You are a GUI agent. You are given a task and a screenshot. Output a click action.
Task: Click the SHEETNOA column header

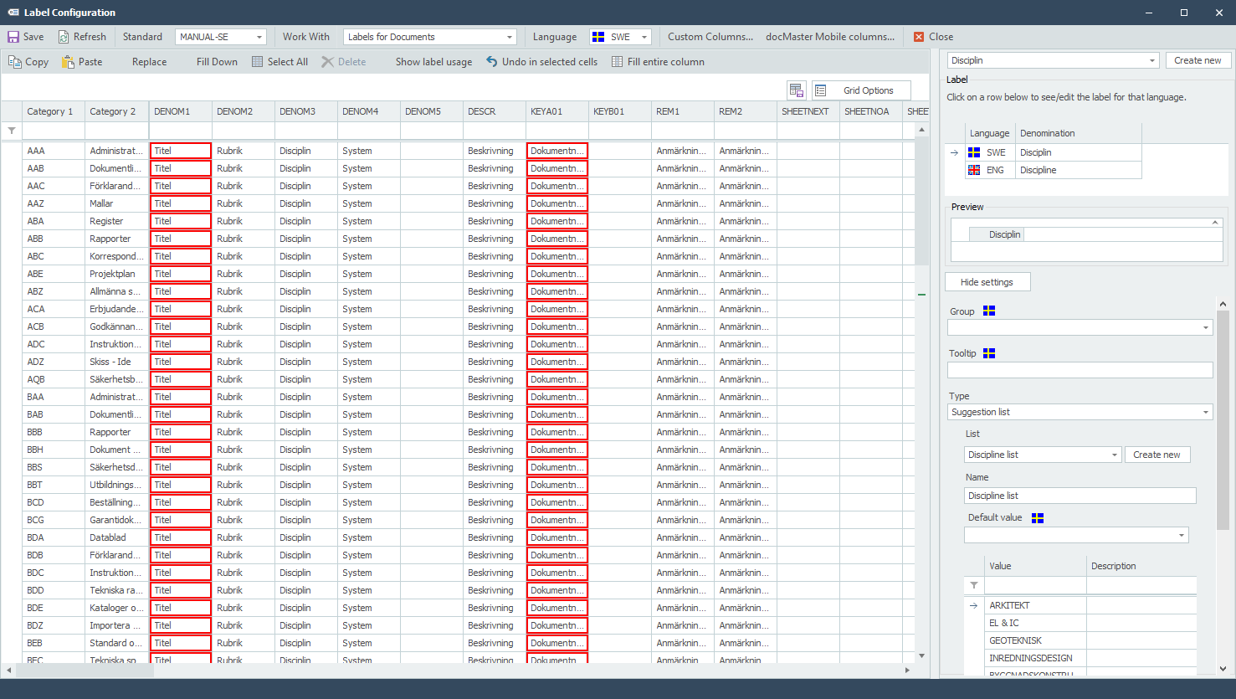[x=870, y=111]
